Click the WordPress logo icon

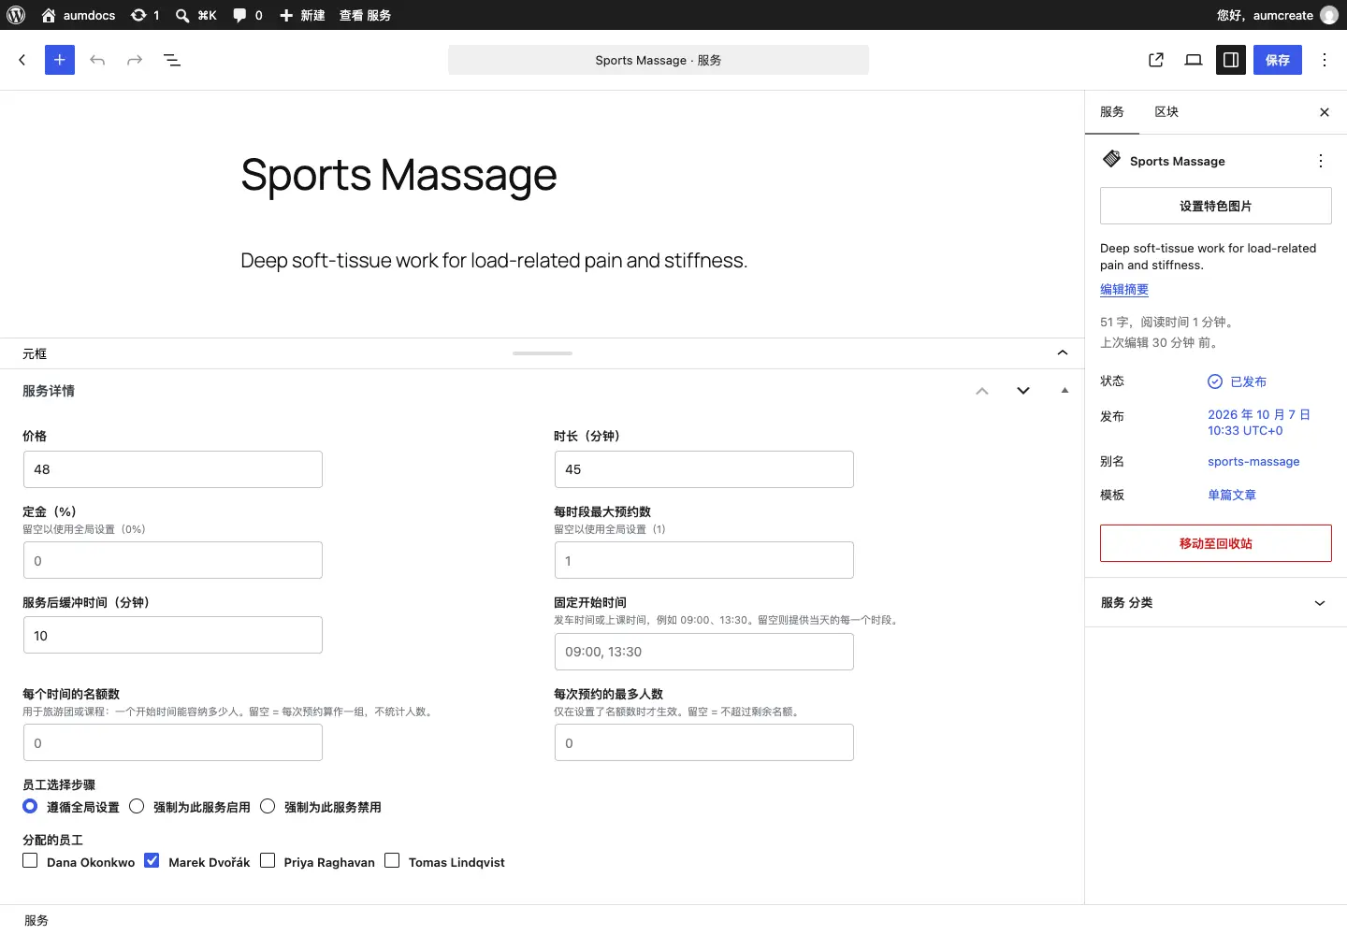click(x=16, y=15)
